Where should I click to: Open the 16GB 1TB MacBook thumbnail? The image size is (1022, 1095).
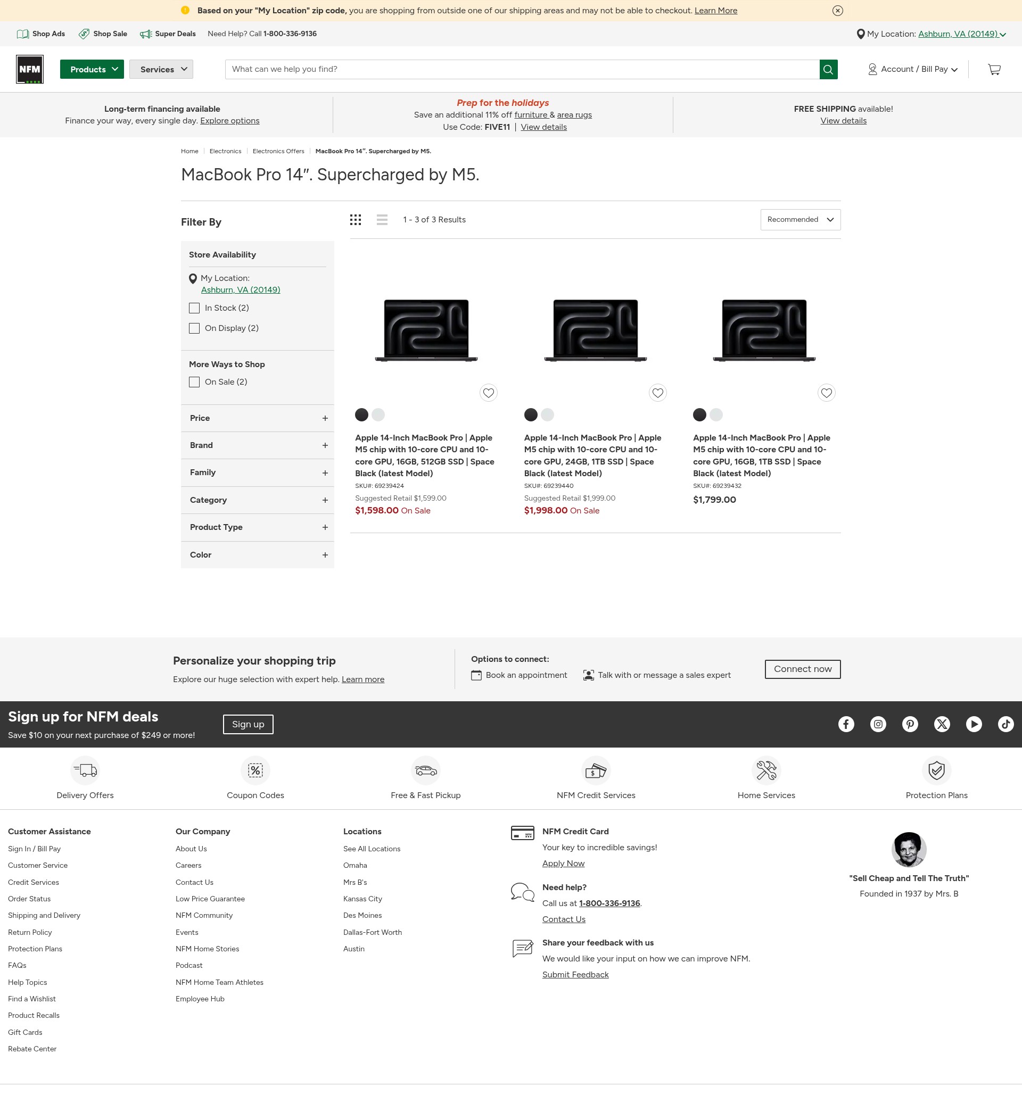click(764, 330)
